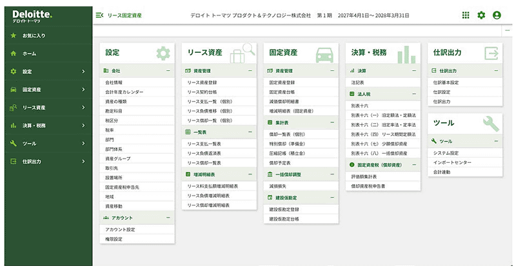The height and width of the screenshot is (273, 516).
Task: Open the apps grid icon in header
Action: 465,15
